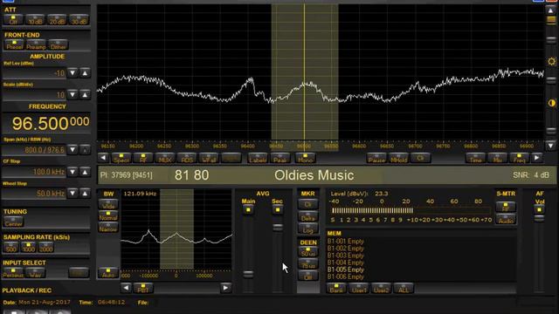
Task: Click the Labels button
Action: coord(258,158)
